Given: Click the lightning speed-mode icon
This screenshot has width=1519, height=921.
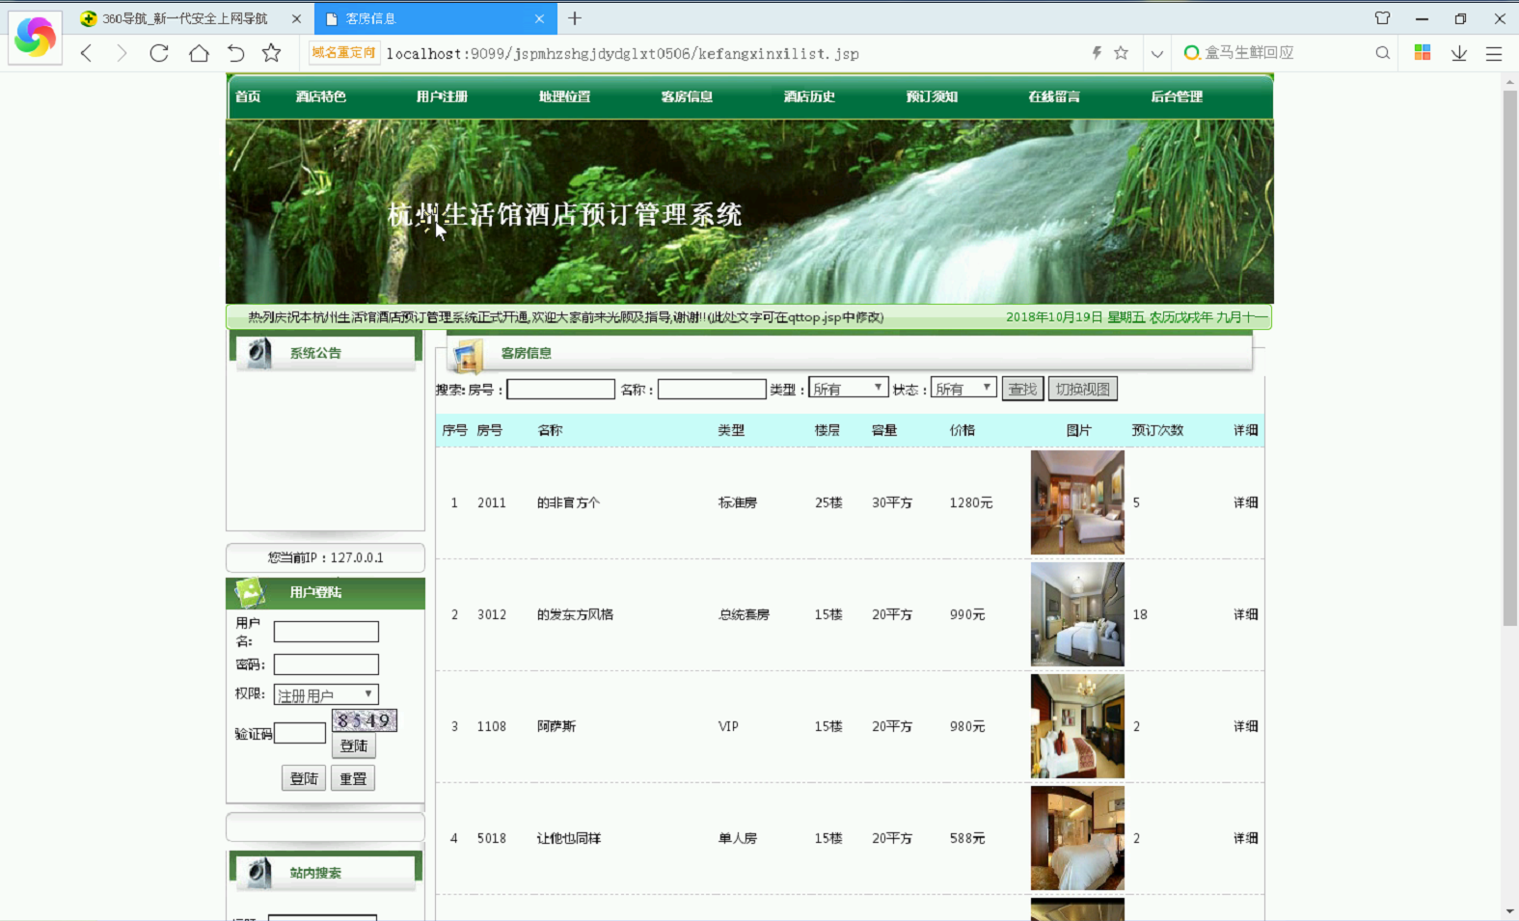Looking at the screenshot, I should (1097, 53).
